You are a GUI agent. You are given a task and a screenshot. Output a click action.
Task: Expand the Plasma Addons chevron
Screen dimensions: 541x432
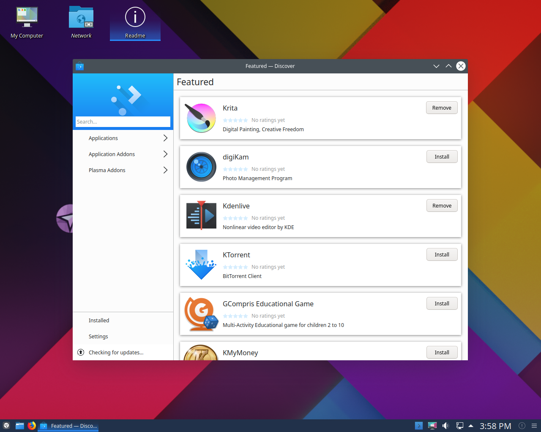tap(165, 170)
